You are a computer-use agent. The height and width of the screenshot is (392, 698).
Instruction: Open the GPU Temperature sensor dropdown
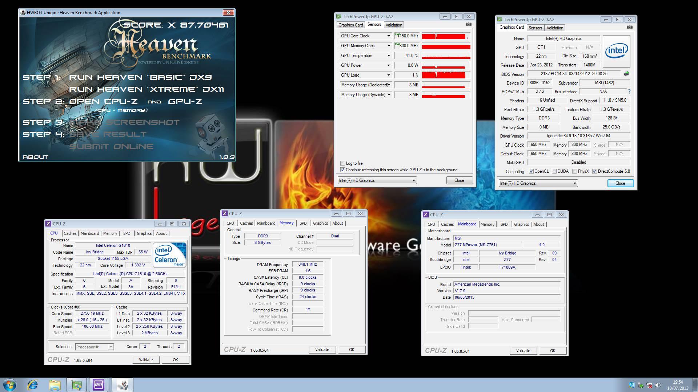(389, 56)
